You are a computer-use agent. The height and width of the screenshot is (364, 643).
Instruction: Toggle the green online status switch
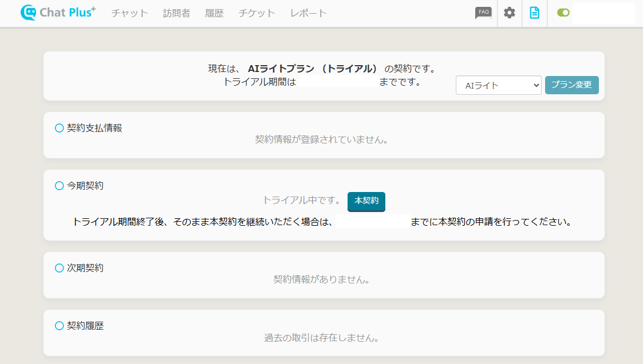coord(563,13)
